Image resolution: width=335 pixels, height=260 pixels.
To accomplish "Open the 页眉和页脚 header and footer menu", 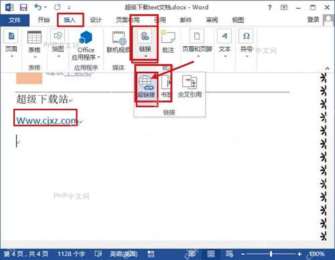I will pyautogui.click(x=197, y=44).
